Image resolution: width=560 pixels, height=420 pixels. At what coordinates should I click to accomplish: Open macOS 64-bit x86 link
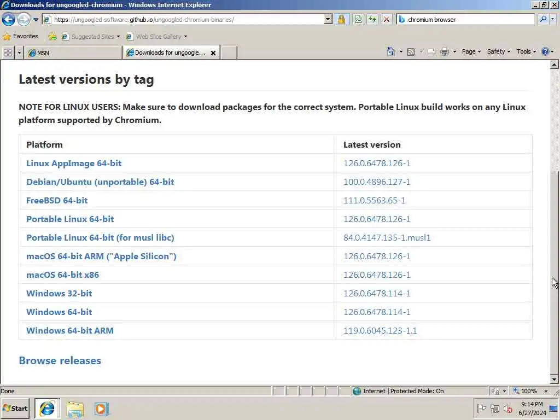tap(62, 275)
